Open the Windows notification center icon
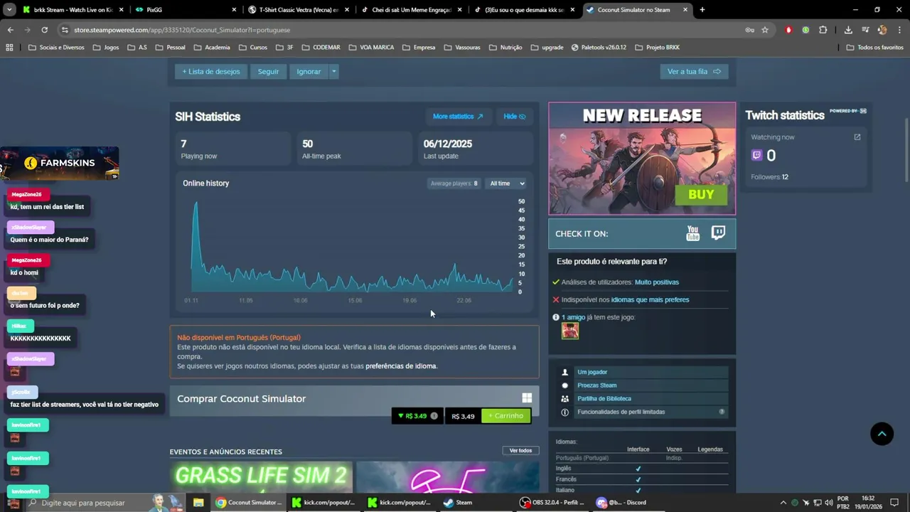 [x=894, y=502]
